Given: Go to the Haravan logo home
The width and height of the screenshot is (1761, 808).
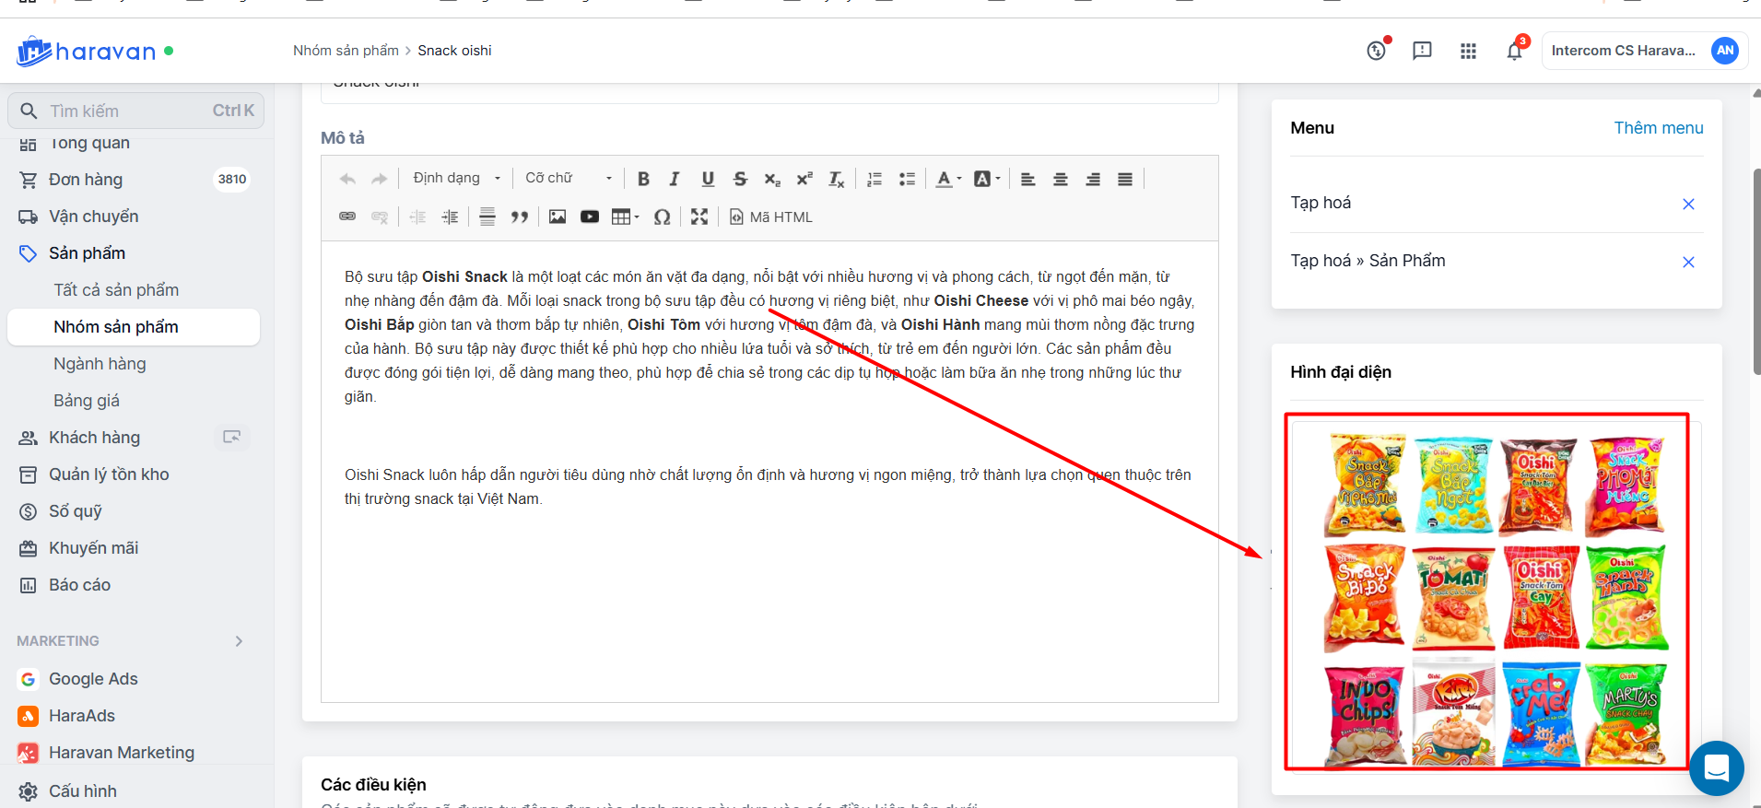Looking at the screenshot, I should point(87,51).
